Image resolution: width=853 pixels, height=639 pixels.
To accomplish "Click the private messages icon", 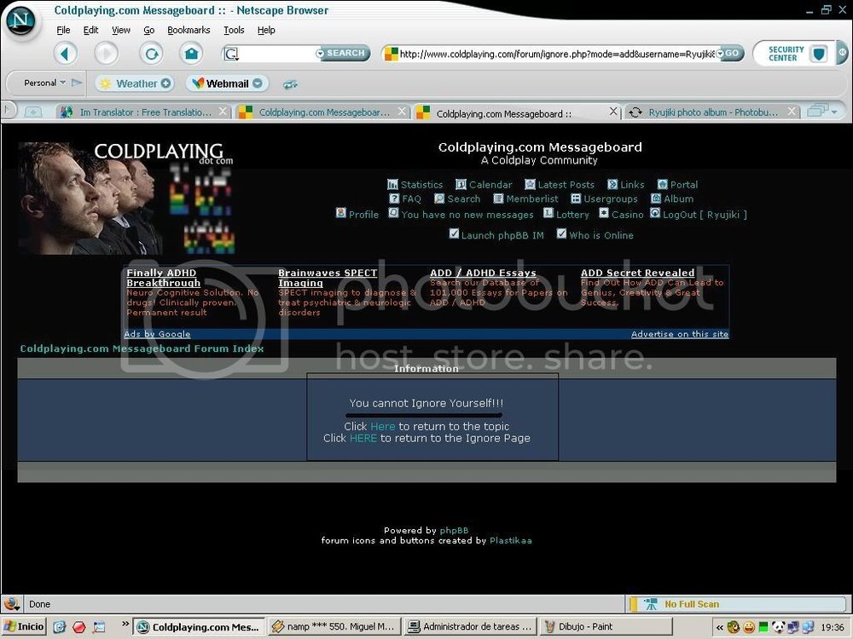I will tap(393, 213).
